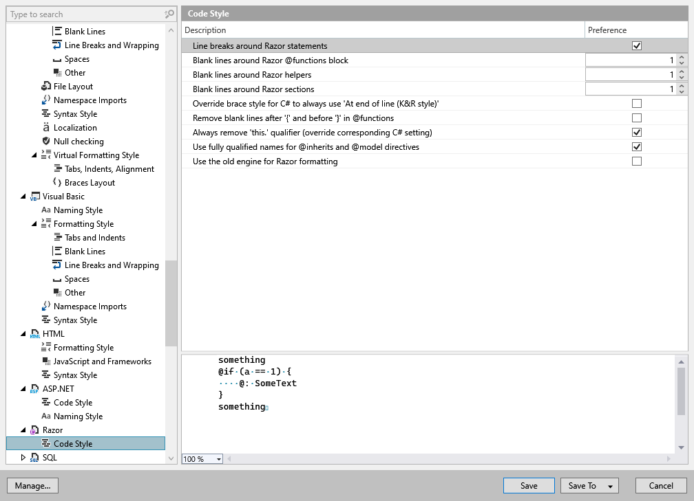The image size is (694, 501).
Task: Open HTML Formatting Style page
Action: pyautogui.click(x=84, y=348)
